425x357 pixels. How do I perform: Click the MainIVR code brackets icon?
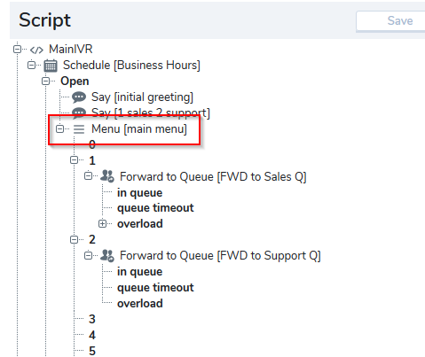(36, 50)
